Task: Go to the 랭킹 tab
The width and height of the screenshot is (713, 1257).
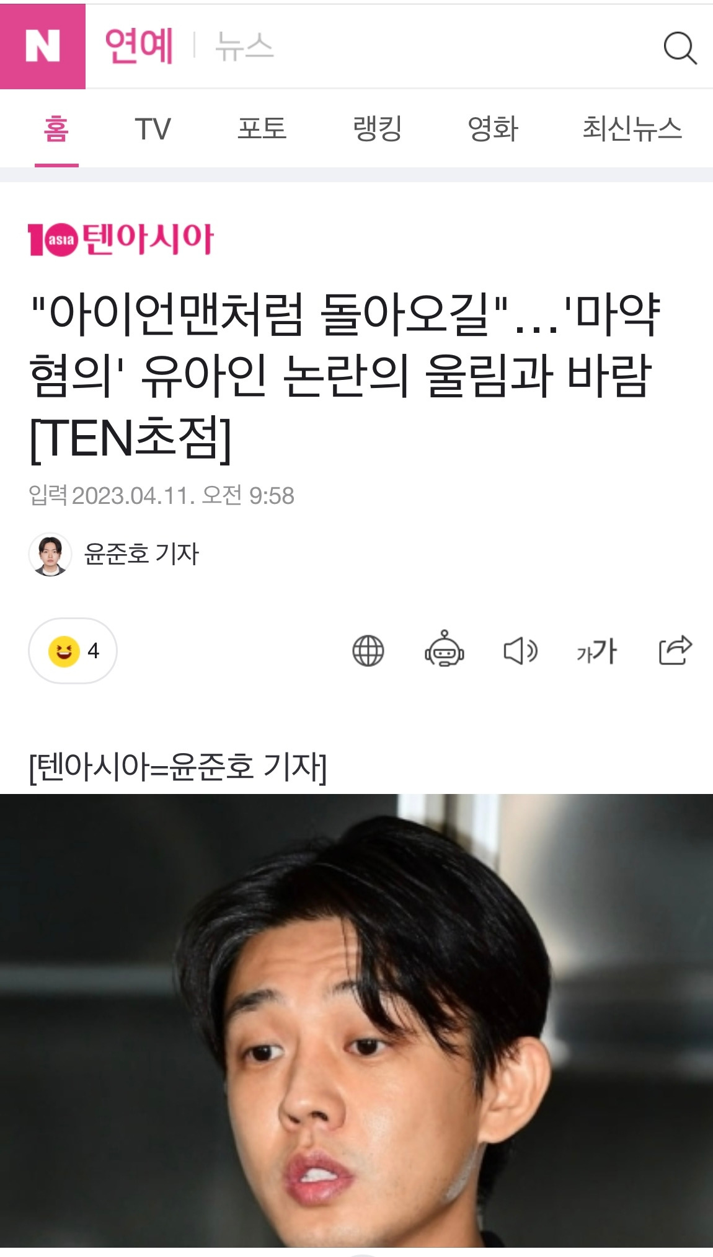Action: 378,129
